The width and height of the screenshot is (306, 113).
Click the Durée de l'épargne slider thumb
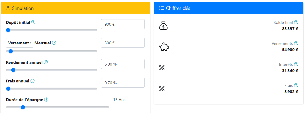(x=23, y=107)
